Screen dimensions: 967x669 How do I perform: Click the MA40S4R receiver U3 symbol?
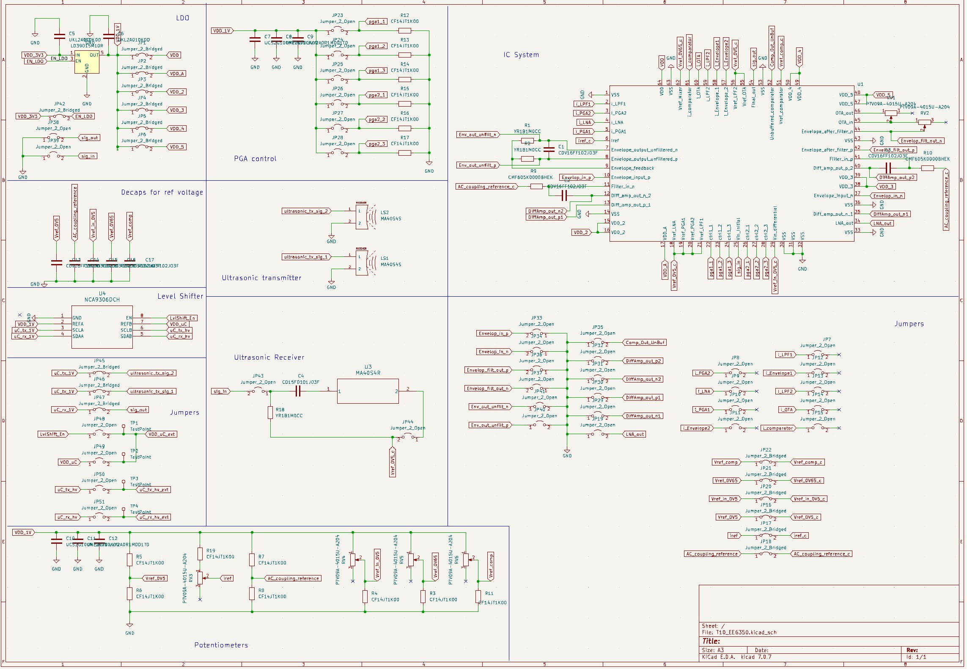pos(368,391)
